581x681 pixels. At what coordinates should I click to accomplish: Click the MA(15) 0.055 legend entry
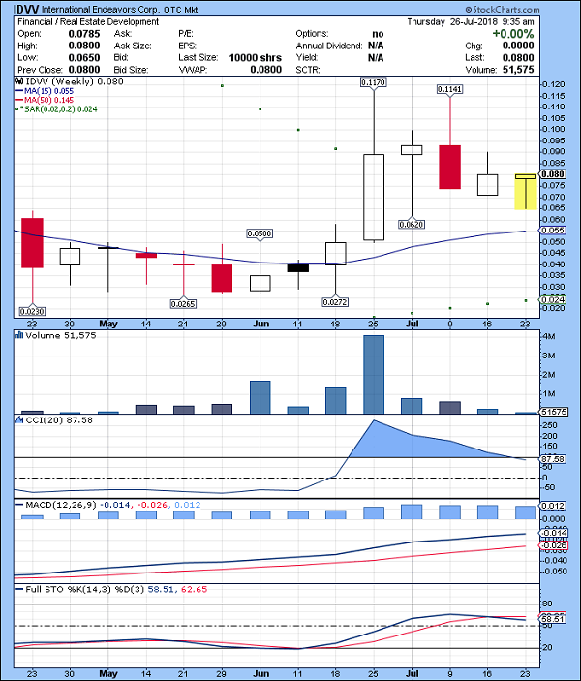45,91
